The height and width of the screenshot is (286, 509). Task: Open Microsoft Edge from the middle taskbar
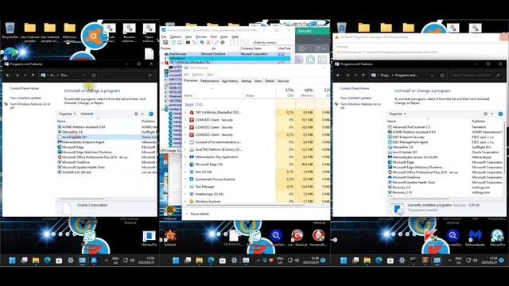[211, 261]
